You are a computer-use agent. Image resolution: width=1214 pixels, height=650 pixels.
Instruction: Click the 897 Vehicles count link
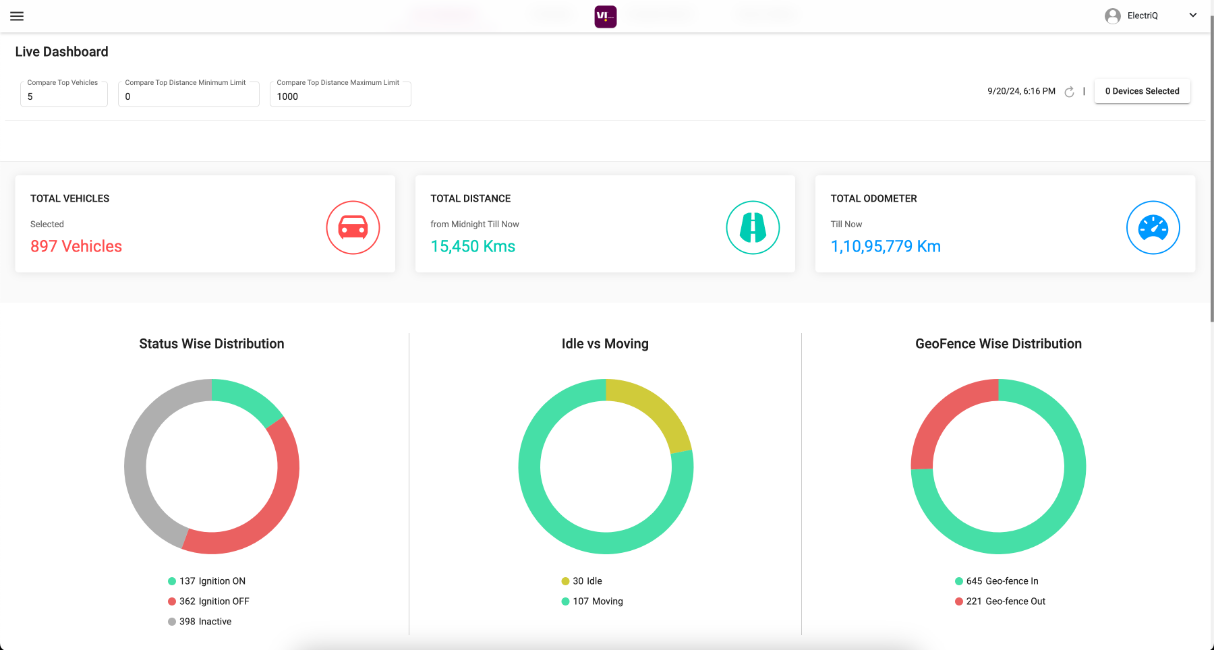(76, 247)
